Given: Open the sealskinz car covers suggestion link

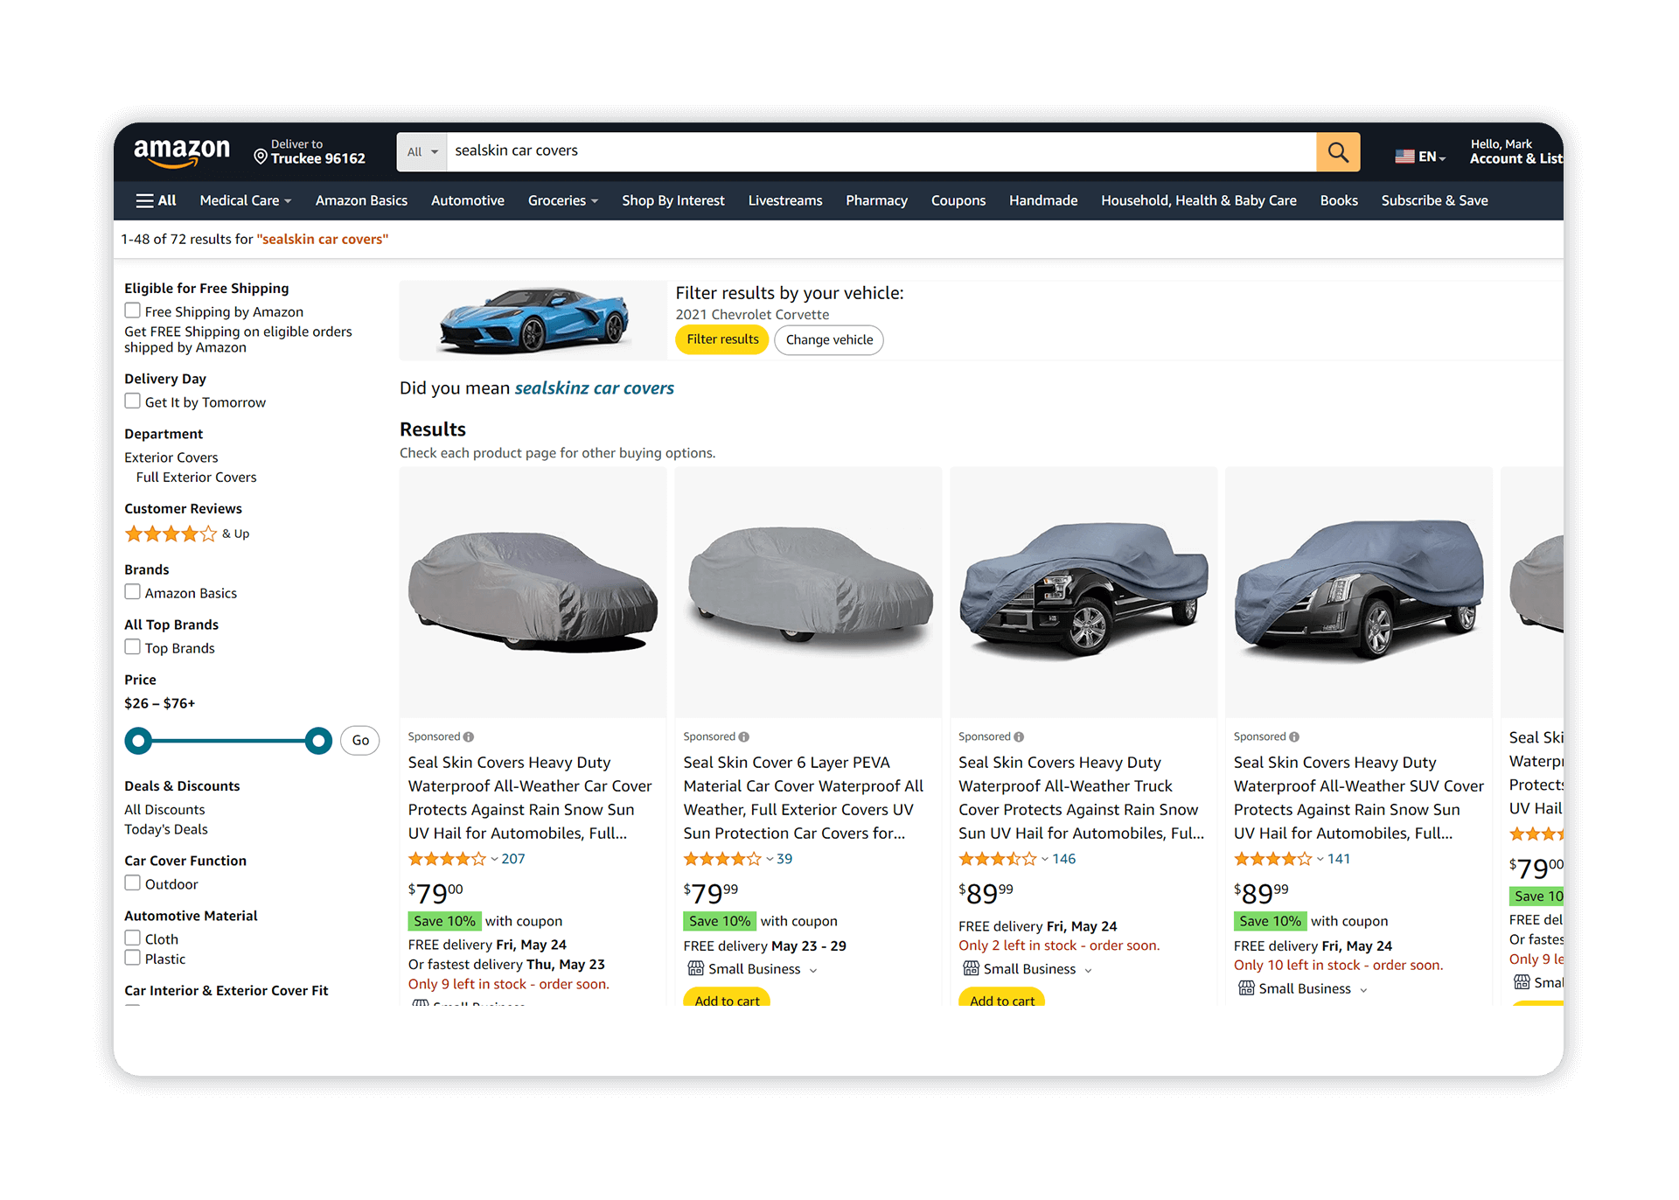Looking at the screenshot, I should click(594, 387).
